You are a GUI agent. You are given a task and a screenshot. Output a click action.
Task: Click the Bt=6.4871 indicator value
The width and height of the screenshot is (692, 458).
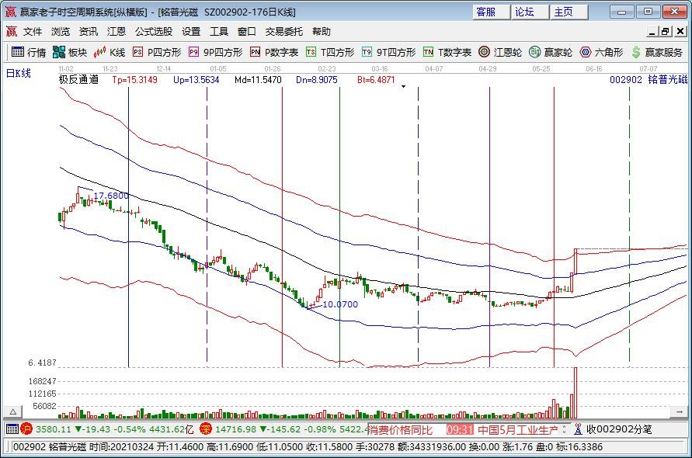[376, 80]
